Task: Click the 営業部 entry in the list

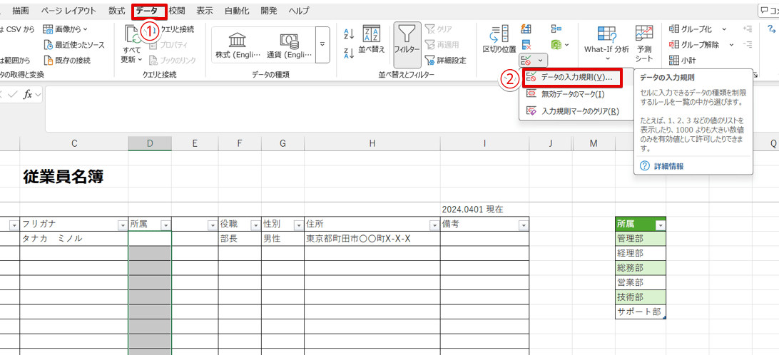Action: [x=640, y=282]
